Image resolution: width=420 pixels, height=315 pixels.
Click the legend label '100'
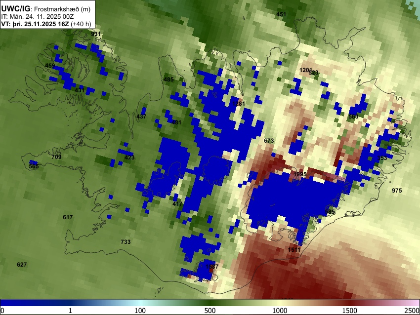pos(140,311)
